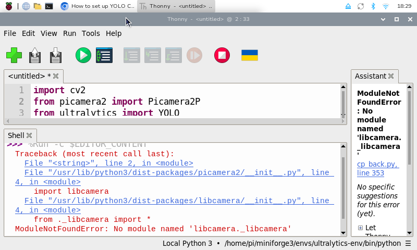Click the clock showing 18:29
The height and width of the screenshot is (250, 417).
click(x=404, y=6)
